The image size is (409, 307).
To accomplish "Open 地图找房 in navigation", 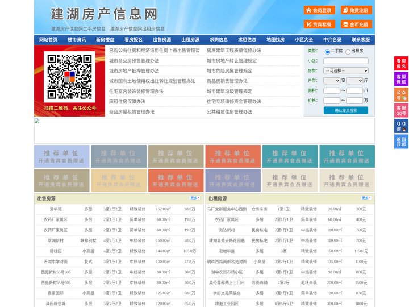I will pyautogui.click(x=276, y=40).
